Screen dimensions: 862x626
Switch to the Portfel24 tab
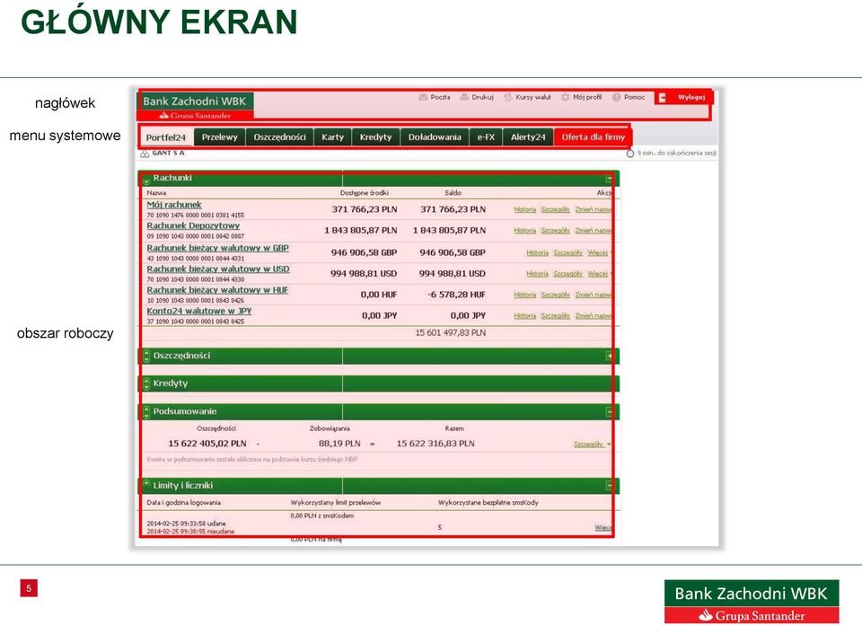[165, 137]
